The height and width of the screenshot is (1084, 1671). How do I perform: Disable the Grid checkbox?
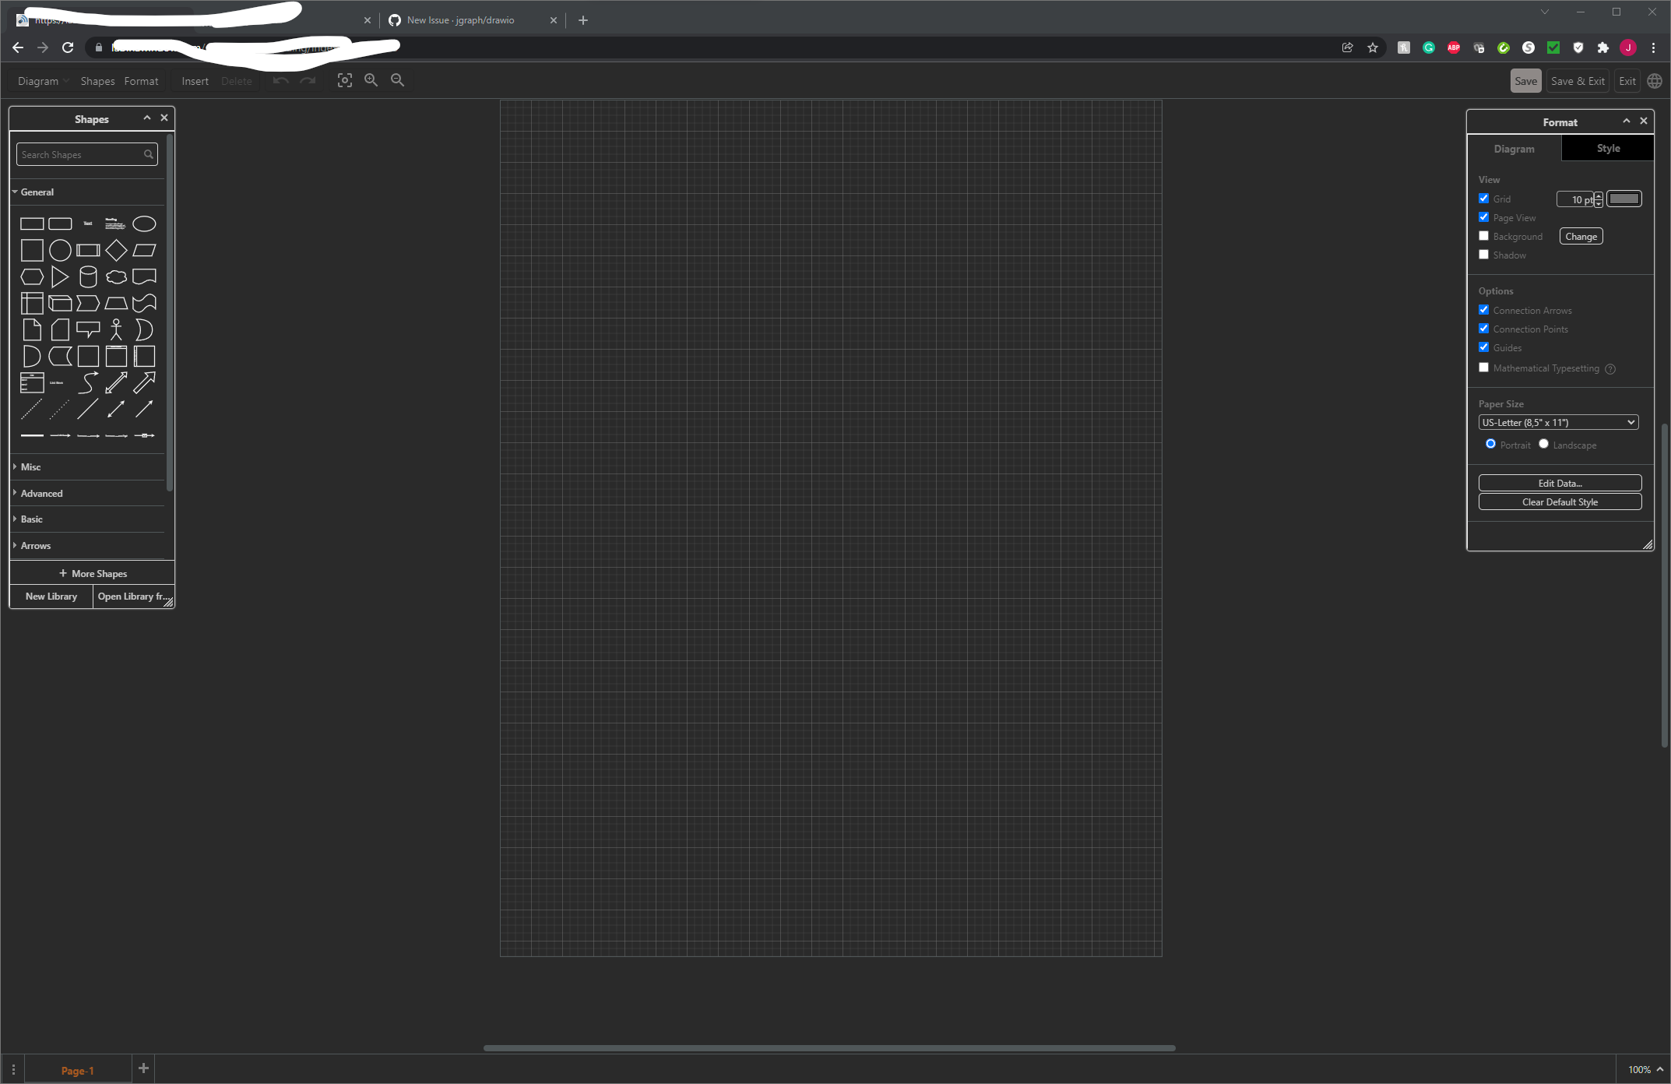click(x=1484, y=198)
